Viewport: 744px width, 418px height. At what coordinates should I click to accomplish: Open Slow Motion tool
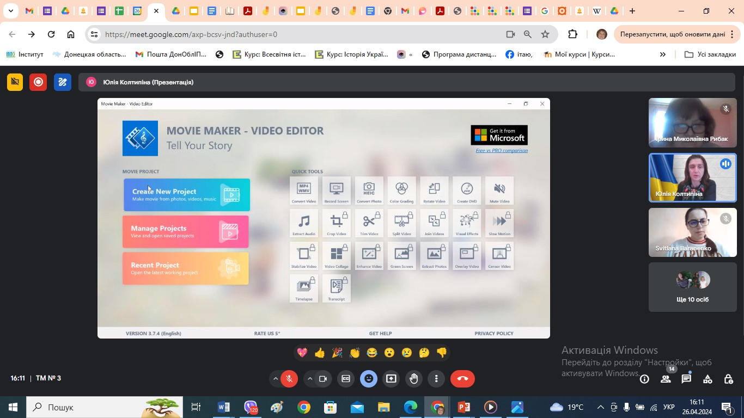499,223
